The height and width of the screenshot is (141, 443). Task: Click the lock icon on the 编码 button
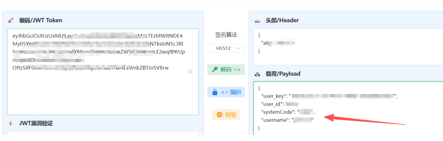pyautogui.click(x=215, y=92)
